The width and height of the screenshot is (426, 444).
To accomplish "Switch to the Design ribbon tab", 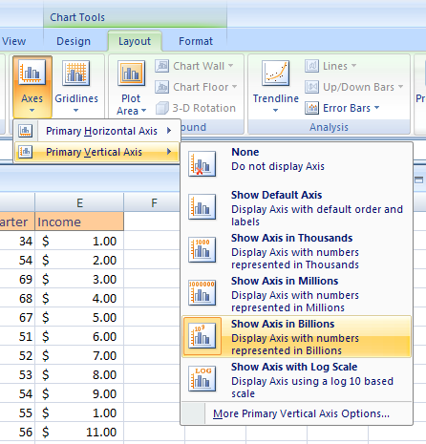I will pyautogui.click(x=74, y=41).
